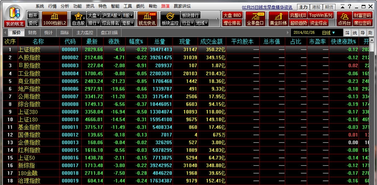
Task: Switch to 指标 tab
Action: [x=65, y=33]
